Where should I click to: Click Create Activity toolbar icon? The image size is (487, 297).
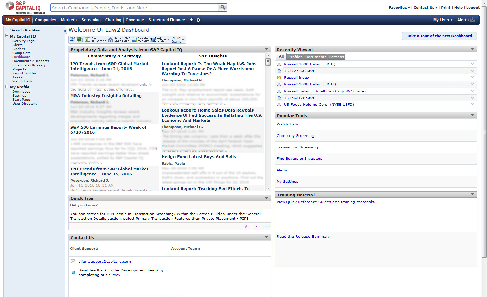pyautogui.click(x=140, y=40)
